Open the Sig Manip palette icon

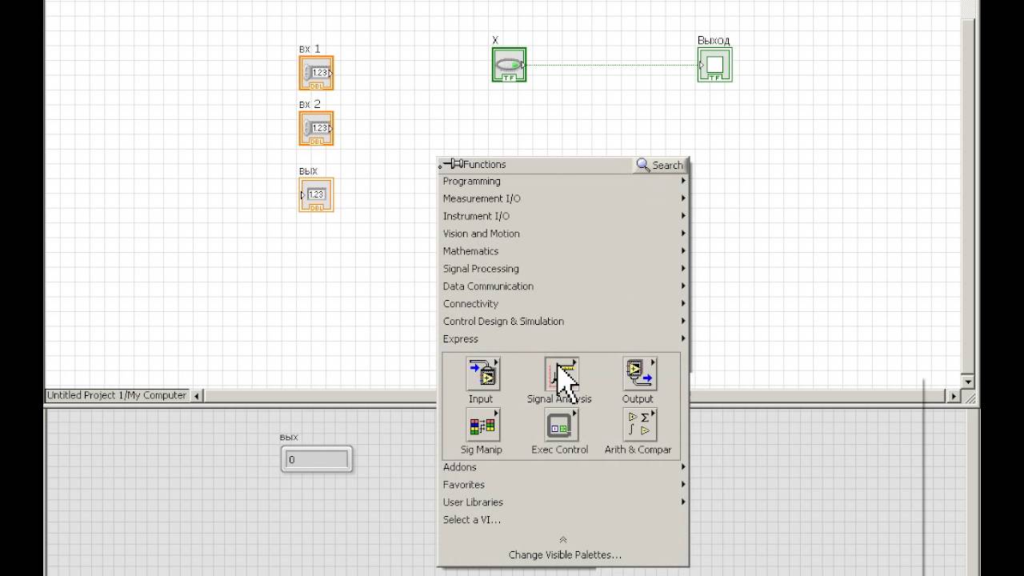tap(483, 425)
